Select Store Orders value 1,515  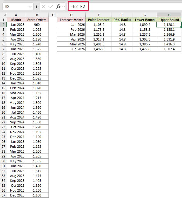pos(37,171)
